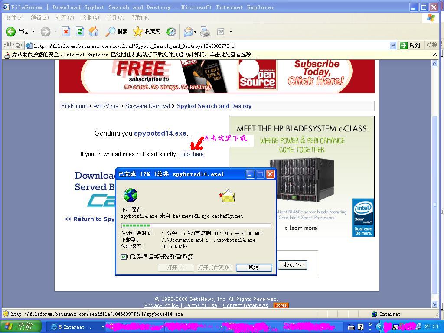Click the information bar shield icon
Viewport: 444px width, 333px height.
pos(7,55)
